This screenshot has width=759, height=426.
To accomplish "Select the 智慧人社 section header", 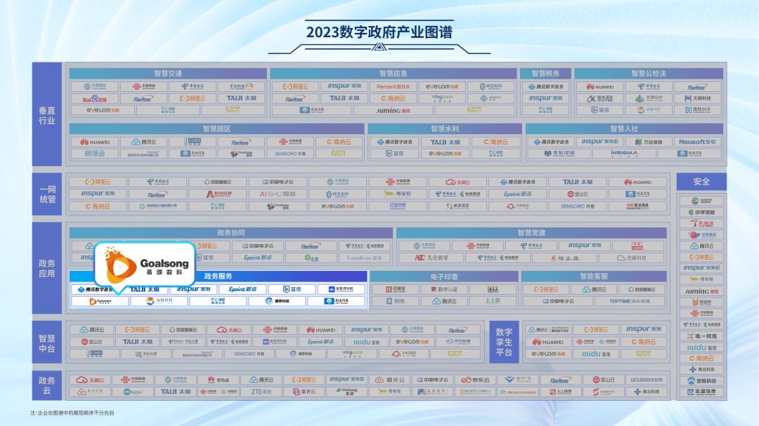I will (625, 128).
